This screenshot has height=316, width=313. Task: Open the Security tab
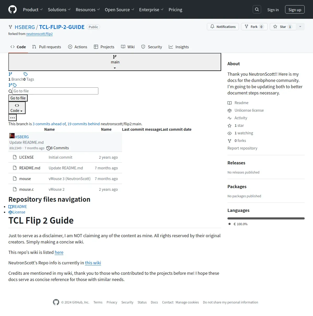tap(152, 47)
